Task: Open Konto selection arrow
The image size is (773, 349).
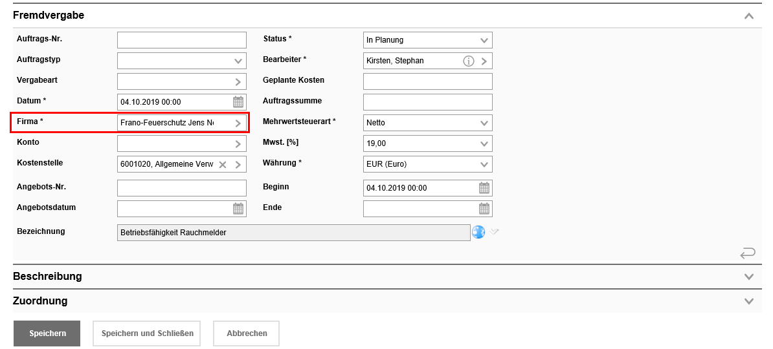Action: 238,144
